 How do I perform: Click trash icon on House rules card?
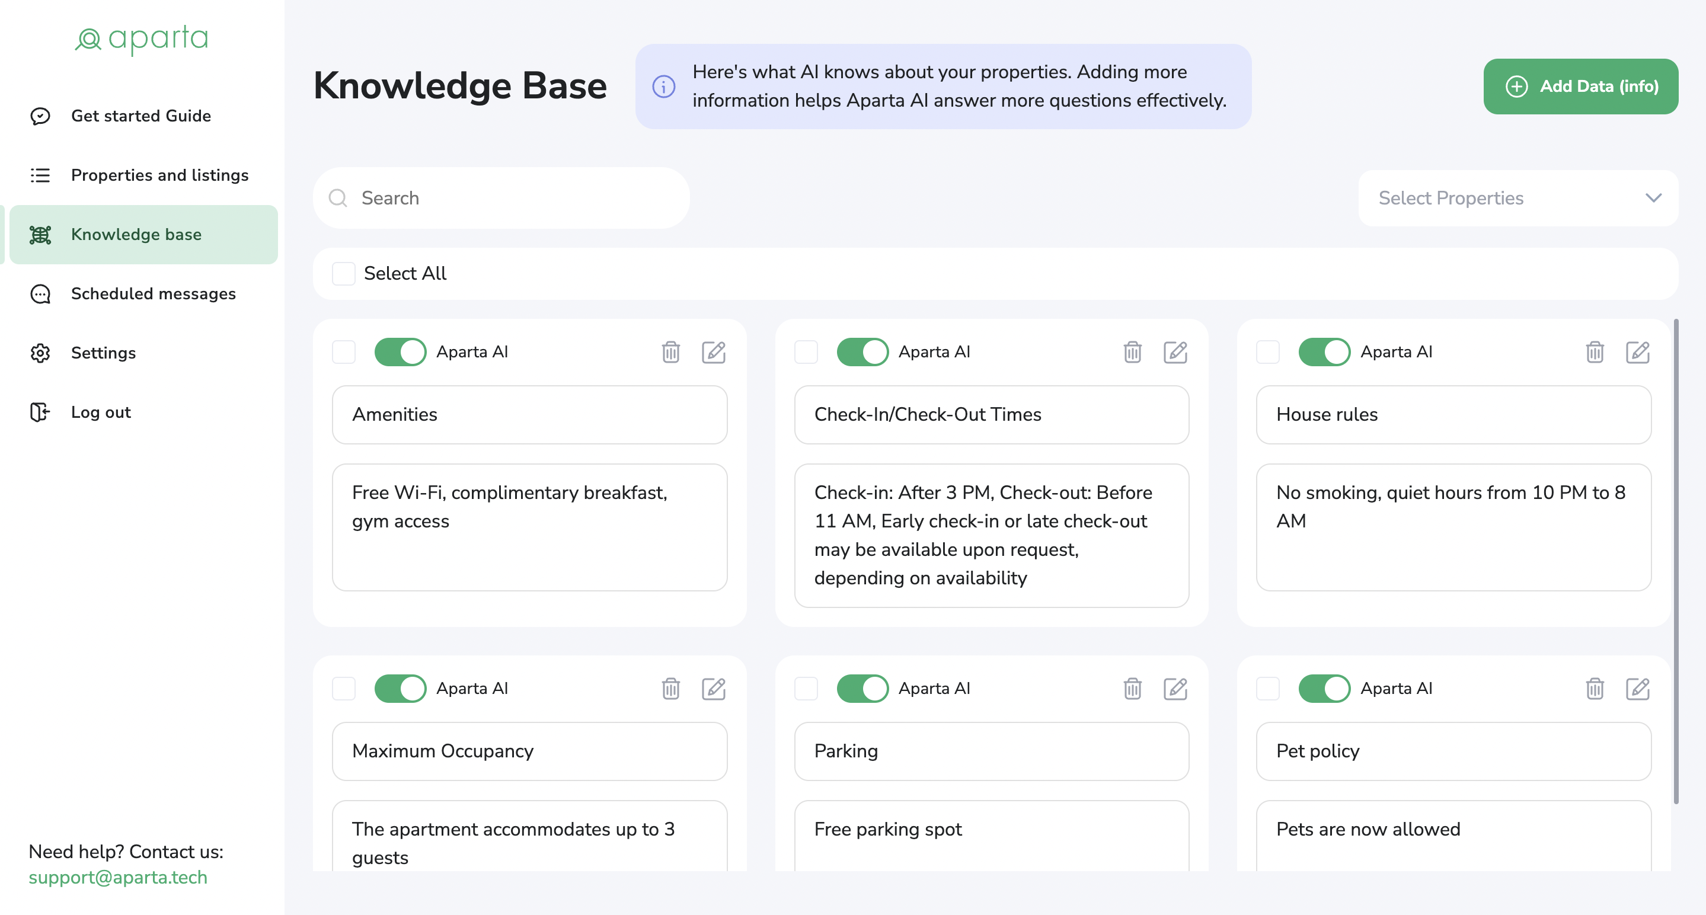pos(1594,352)
